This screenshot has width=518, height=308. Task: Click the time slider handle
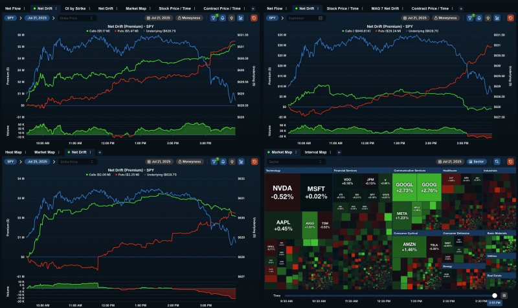494,296
